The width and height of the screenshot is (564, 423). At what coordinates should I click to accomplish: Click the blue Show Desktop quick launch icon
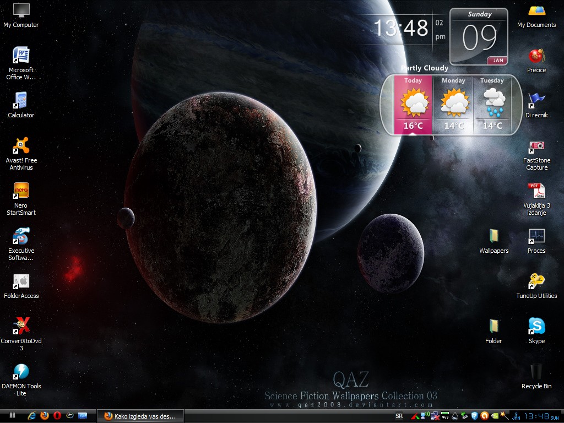[83, 416]
